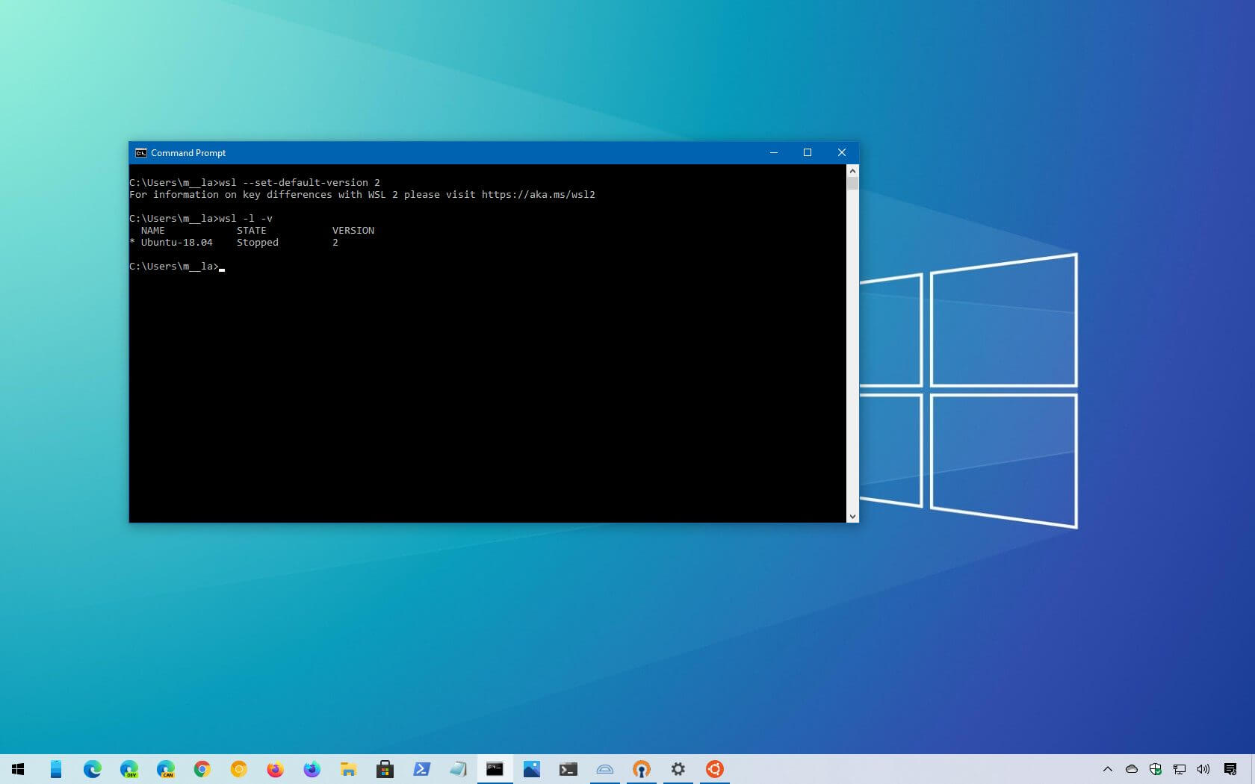Launch Windows Terminal
Image resolution: width=1255 pixels, height=784 pixels.
[x=568, y=769]
